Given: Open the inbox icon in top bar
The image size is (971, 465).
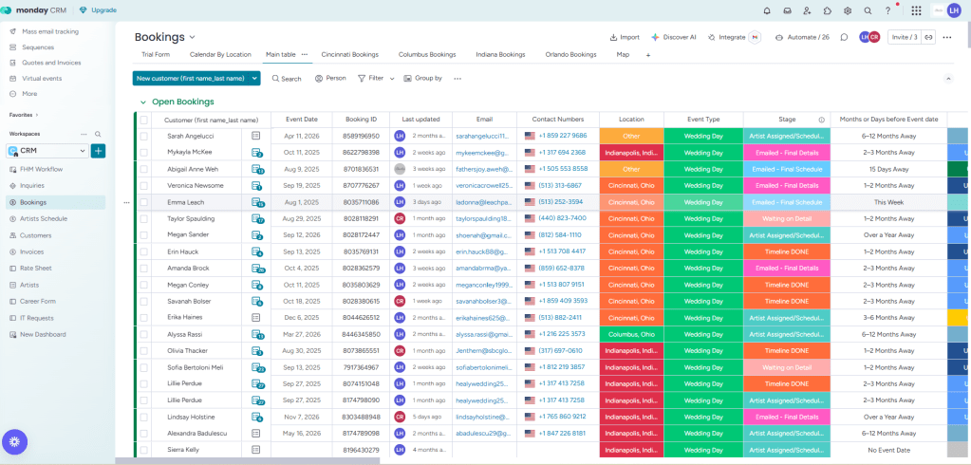Looking at the screenshot, I should click(787, 10).
